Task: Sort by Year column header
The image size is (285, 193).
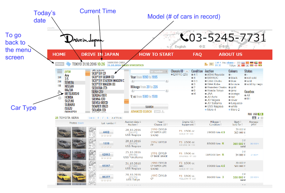Action: 161,122
